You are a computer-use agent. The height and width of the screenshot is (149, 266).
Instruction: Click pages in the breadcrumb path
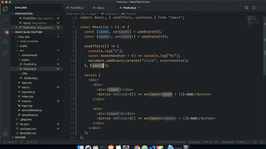tap(93, 14)
